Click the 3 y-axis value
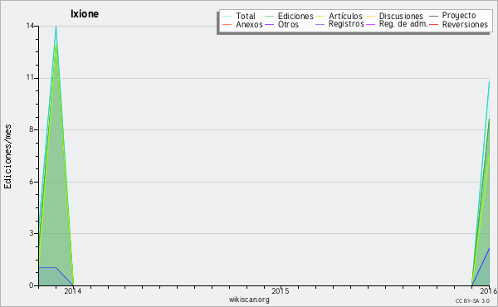Viewport: 498px width, 307px height. coord(32,233)
